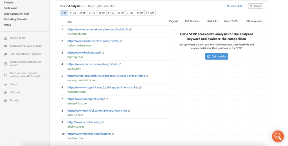Select results page 51-60

[111, 13]
